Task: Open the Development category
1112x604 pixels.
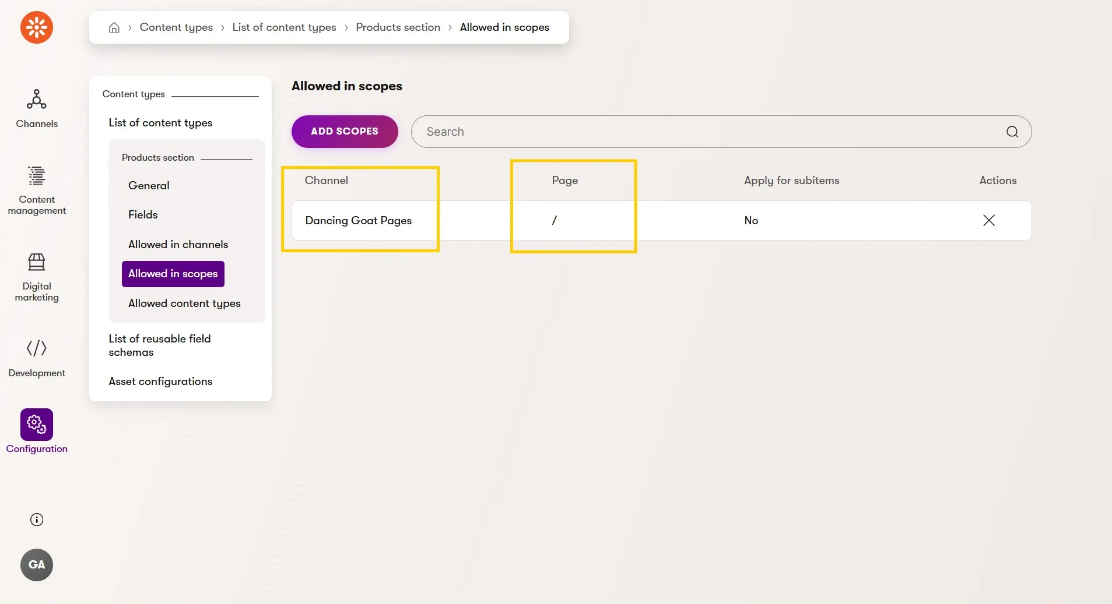Action: pos(37,358)
